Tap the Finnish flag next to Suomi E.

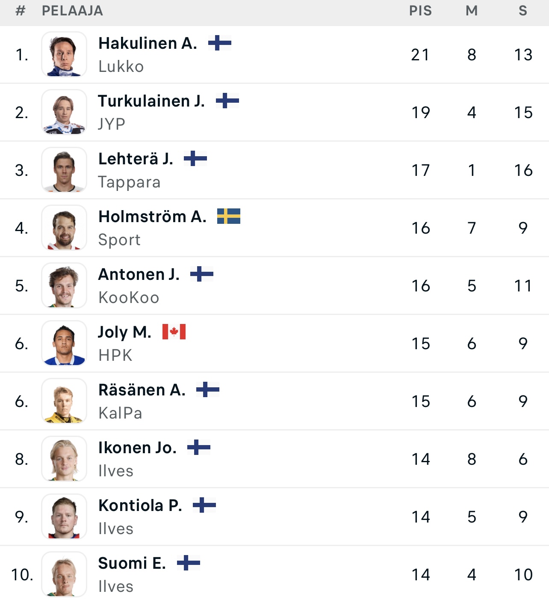click(189, 563)
